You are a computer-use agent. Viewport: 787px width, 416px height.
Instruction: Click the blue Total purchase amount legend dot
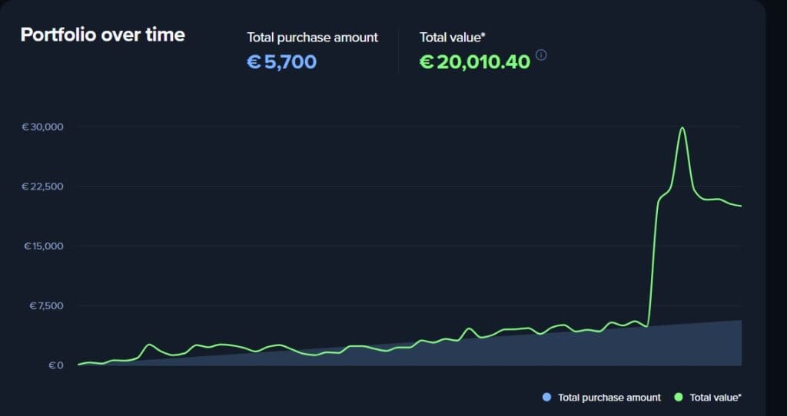click(546, 397)
